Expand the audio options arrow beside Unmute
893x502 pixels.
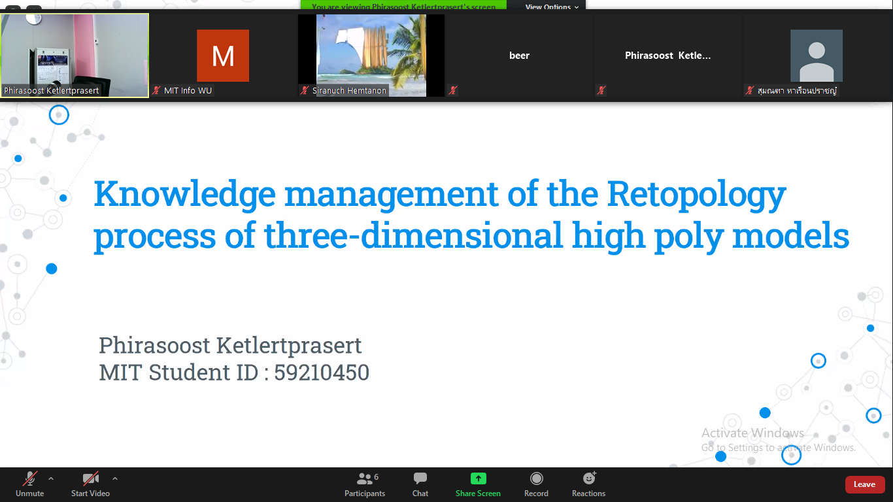pos(51,478)
